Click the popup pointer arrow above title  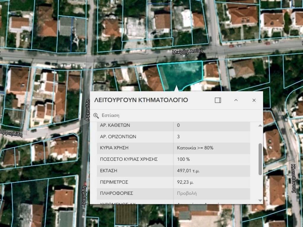[176, 88]
